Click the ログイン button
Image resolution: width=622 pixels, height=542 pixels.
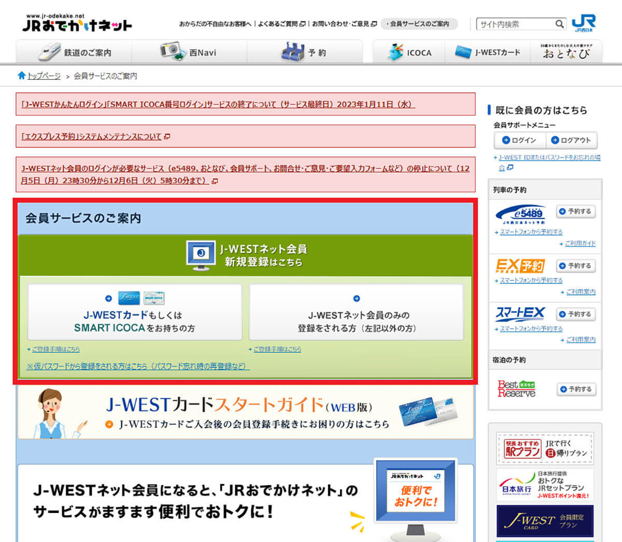pyautogui.click(x=519, y=140)
